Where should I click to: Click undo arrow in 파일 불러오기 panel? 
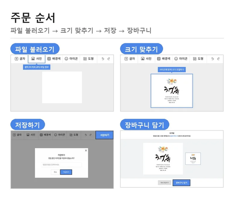[x=103, y=59]
